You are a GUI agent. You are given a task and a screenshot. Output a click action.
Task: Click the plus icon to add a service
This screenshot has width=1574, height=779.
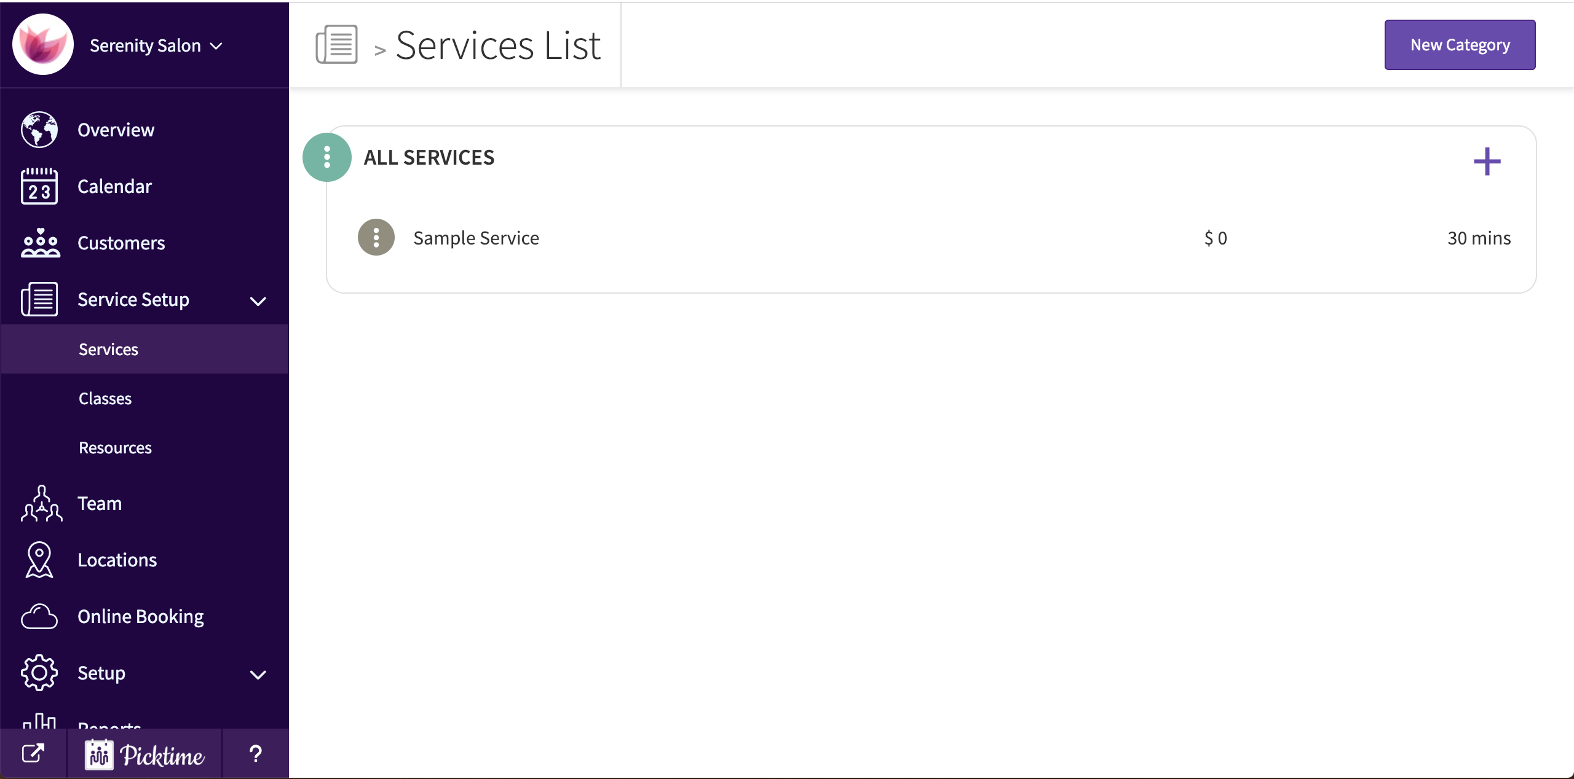[1487, 160]
